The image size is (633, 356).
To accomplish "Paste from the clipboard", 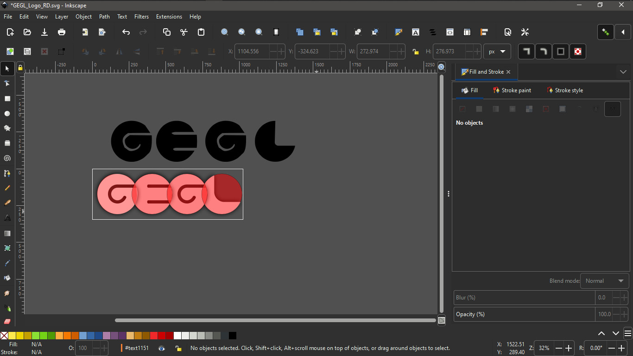I will [201, 32].
